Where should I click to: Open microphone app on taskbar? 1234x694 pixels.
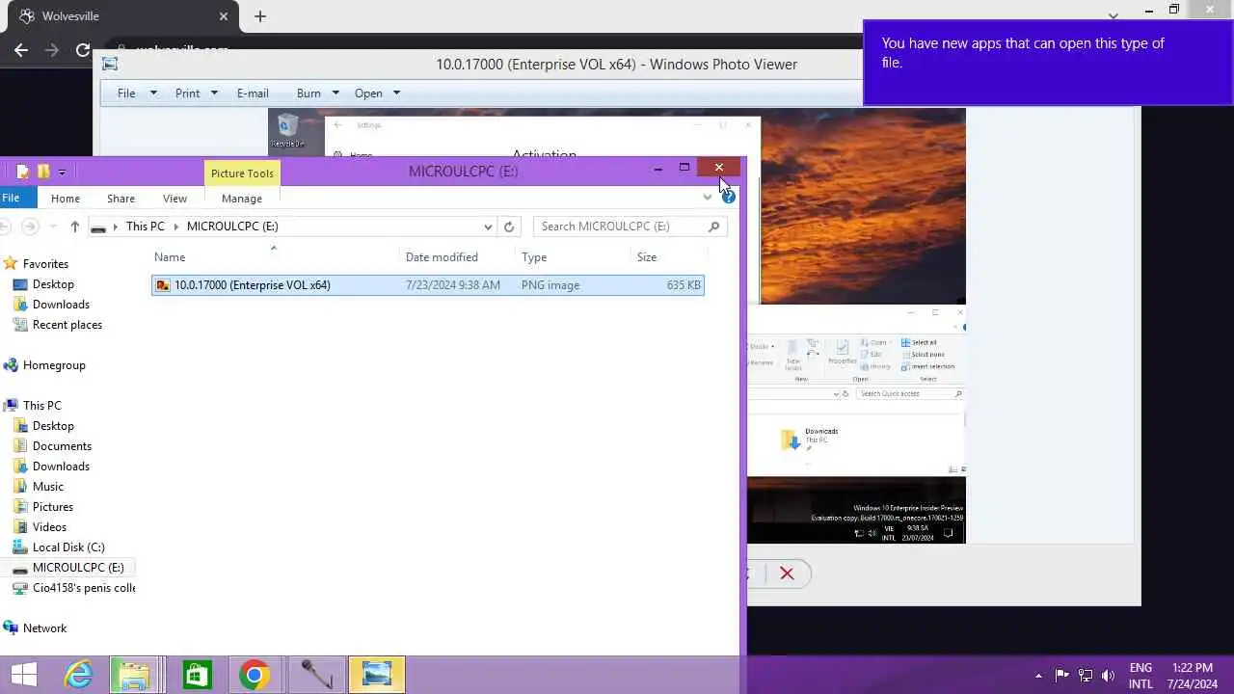[315, 675]
